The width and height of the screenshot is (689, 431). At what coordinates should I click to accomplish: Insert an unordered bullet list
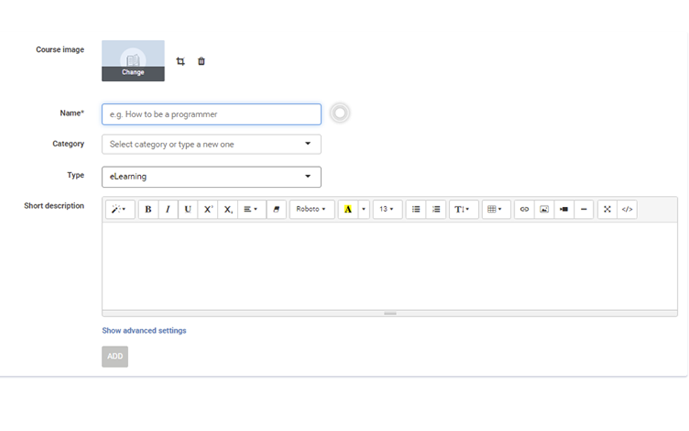point(415,210)
